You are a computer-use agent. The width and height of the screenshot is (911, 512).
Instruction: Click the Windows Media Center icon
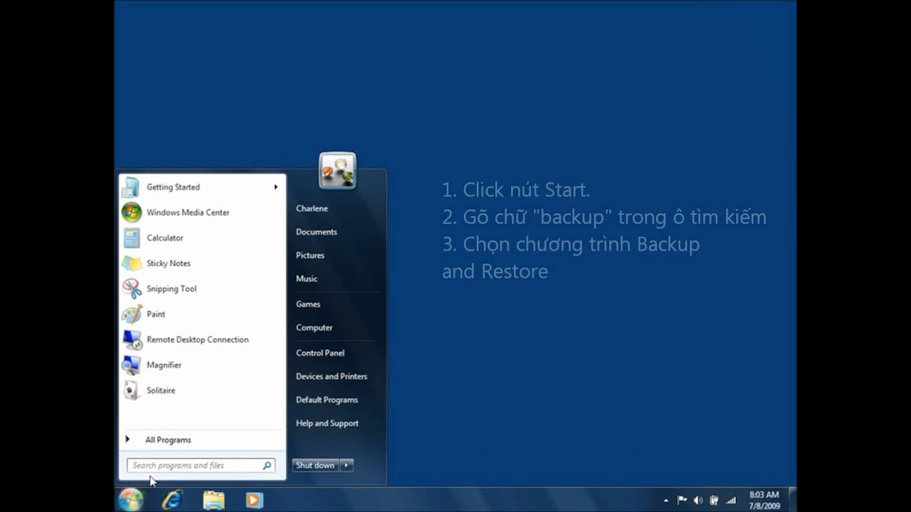click(132, 212)
